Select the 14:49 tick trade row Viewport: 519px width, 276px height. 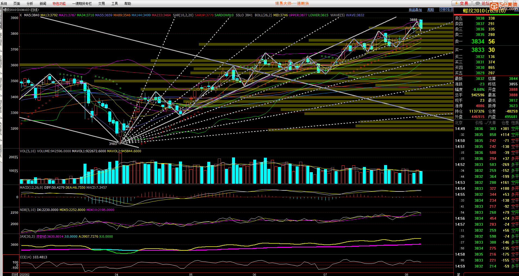tap(486, 129)
